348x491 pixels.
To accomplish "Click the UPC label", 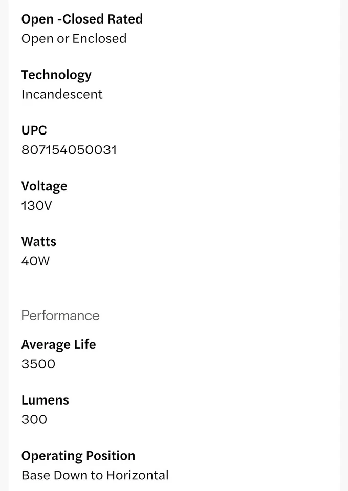I will click(34, 130).
